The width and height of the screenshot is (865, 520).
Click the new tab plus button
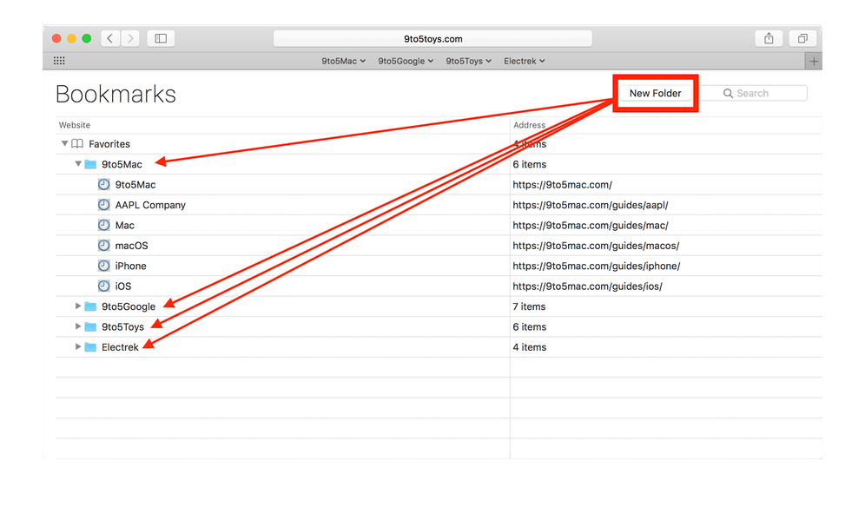[813, 61]
